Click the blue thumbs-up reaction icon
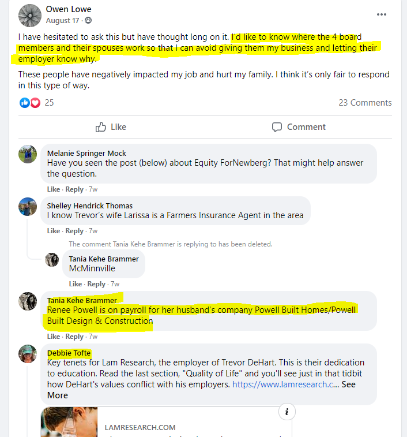 24,103
